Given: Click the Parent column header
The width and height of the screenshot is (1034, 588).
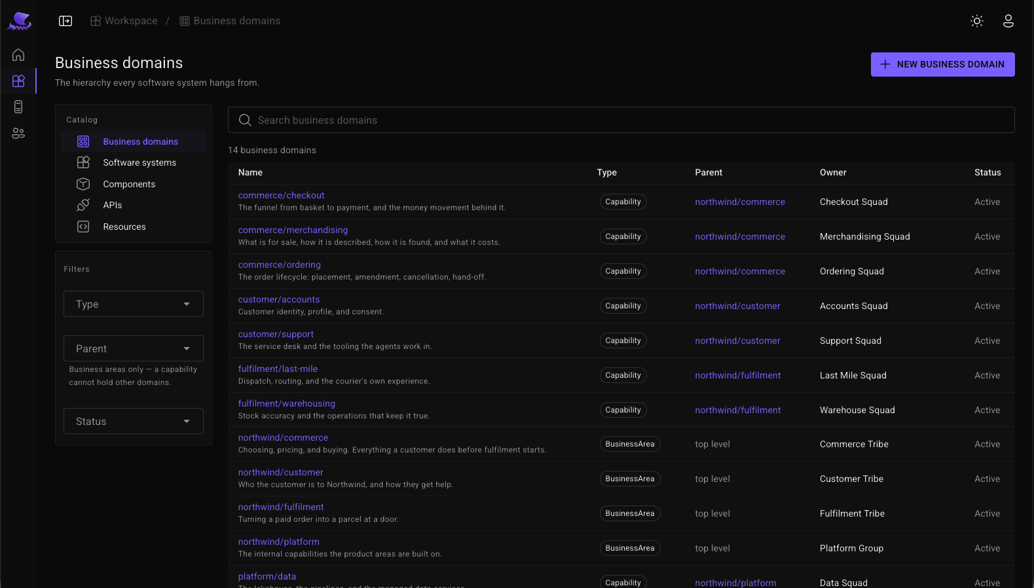Looking at the screenshot, I should [709, 172].
